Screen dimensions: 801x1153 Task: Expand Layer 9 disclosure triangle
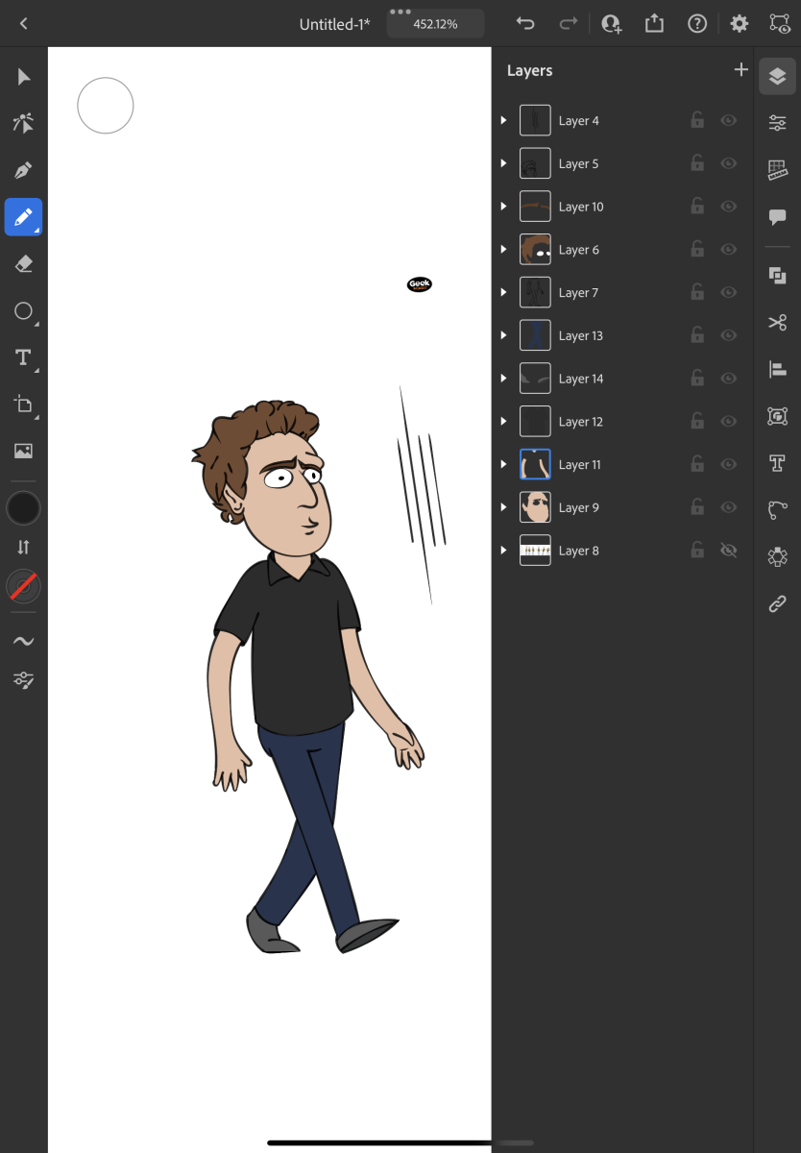click(503, 507)
